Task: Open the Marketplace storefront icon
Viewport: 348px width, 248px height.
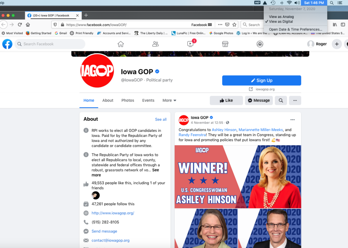Action: (x=225, y=44)
